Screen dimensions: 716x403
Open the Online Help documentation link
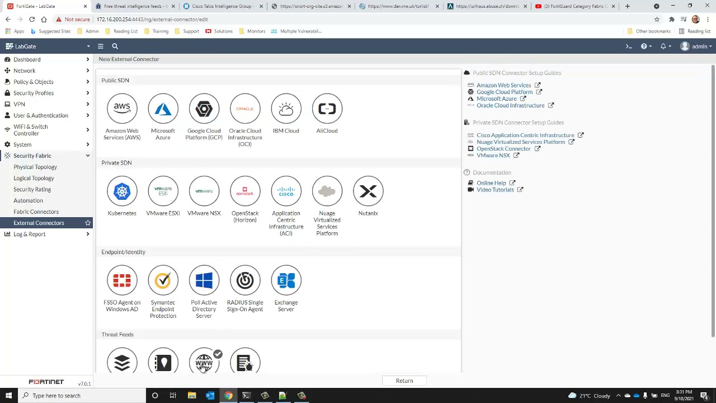coord(491,183)
